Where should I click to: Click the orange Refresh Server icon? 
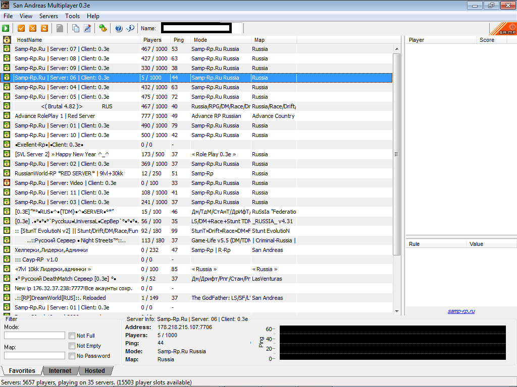44,28
